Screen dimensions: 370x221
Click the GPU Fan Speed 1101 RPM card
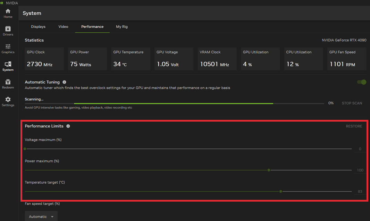347,59
